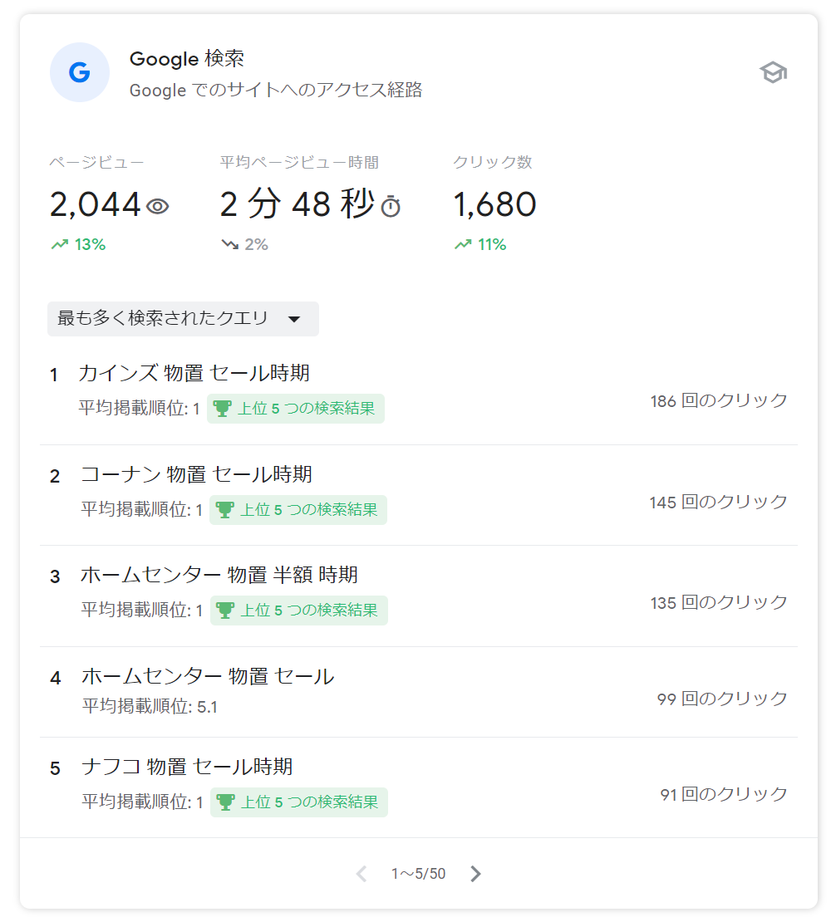The image size is (836, 922).
Task: Click the Google 検索 card title
Action: (186, 58)
